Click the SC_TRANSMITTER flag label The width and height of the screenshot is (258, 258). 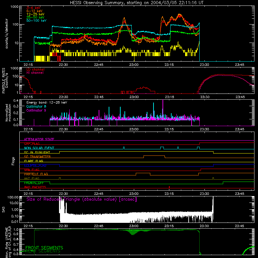tap(37, 157)
